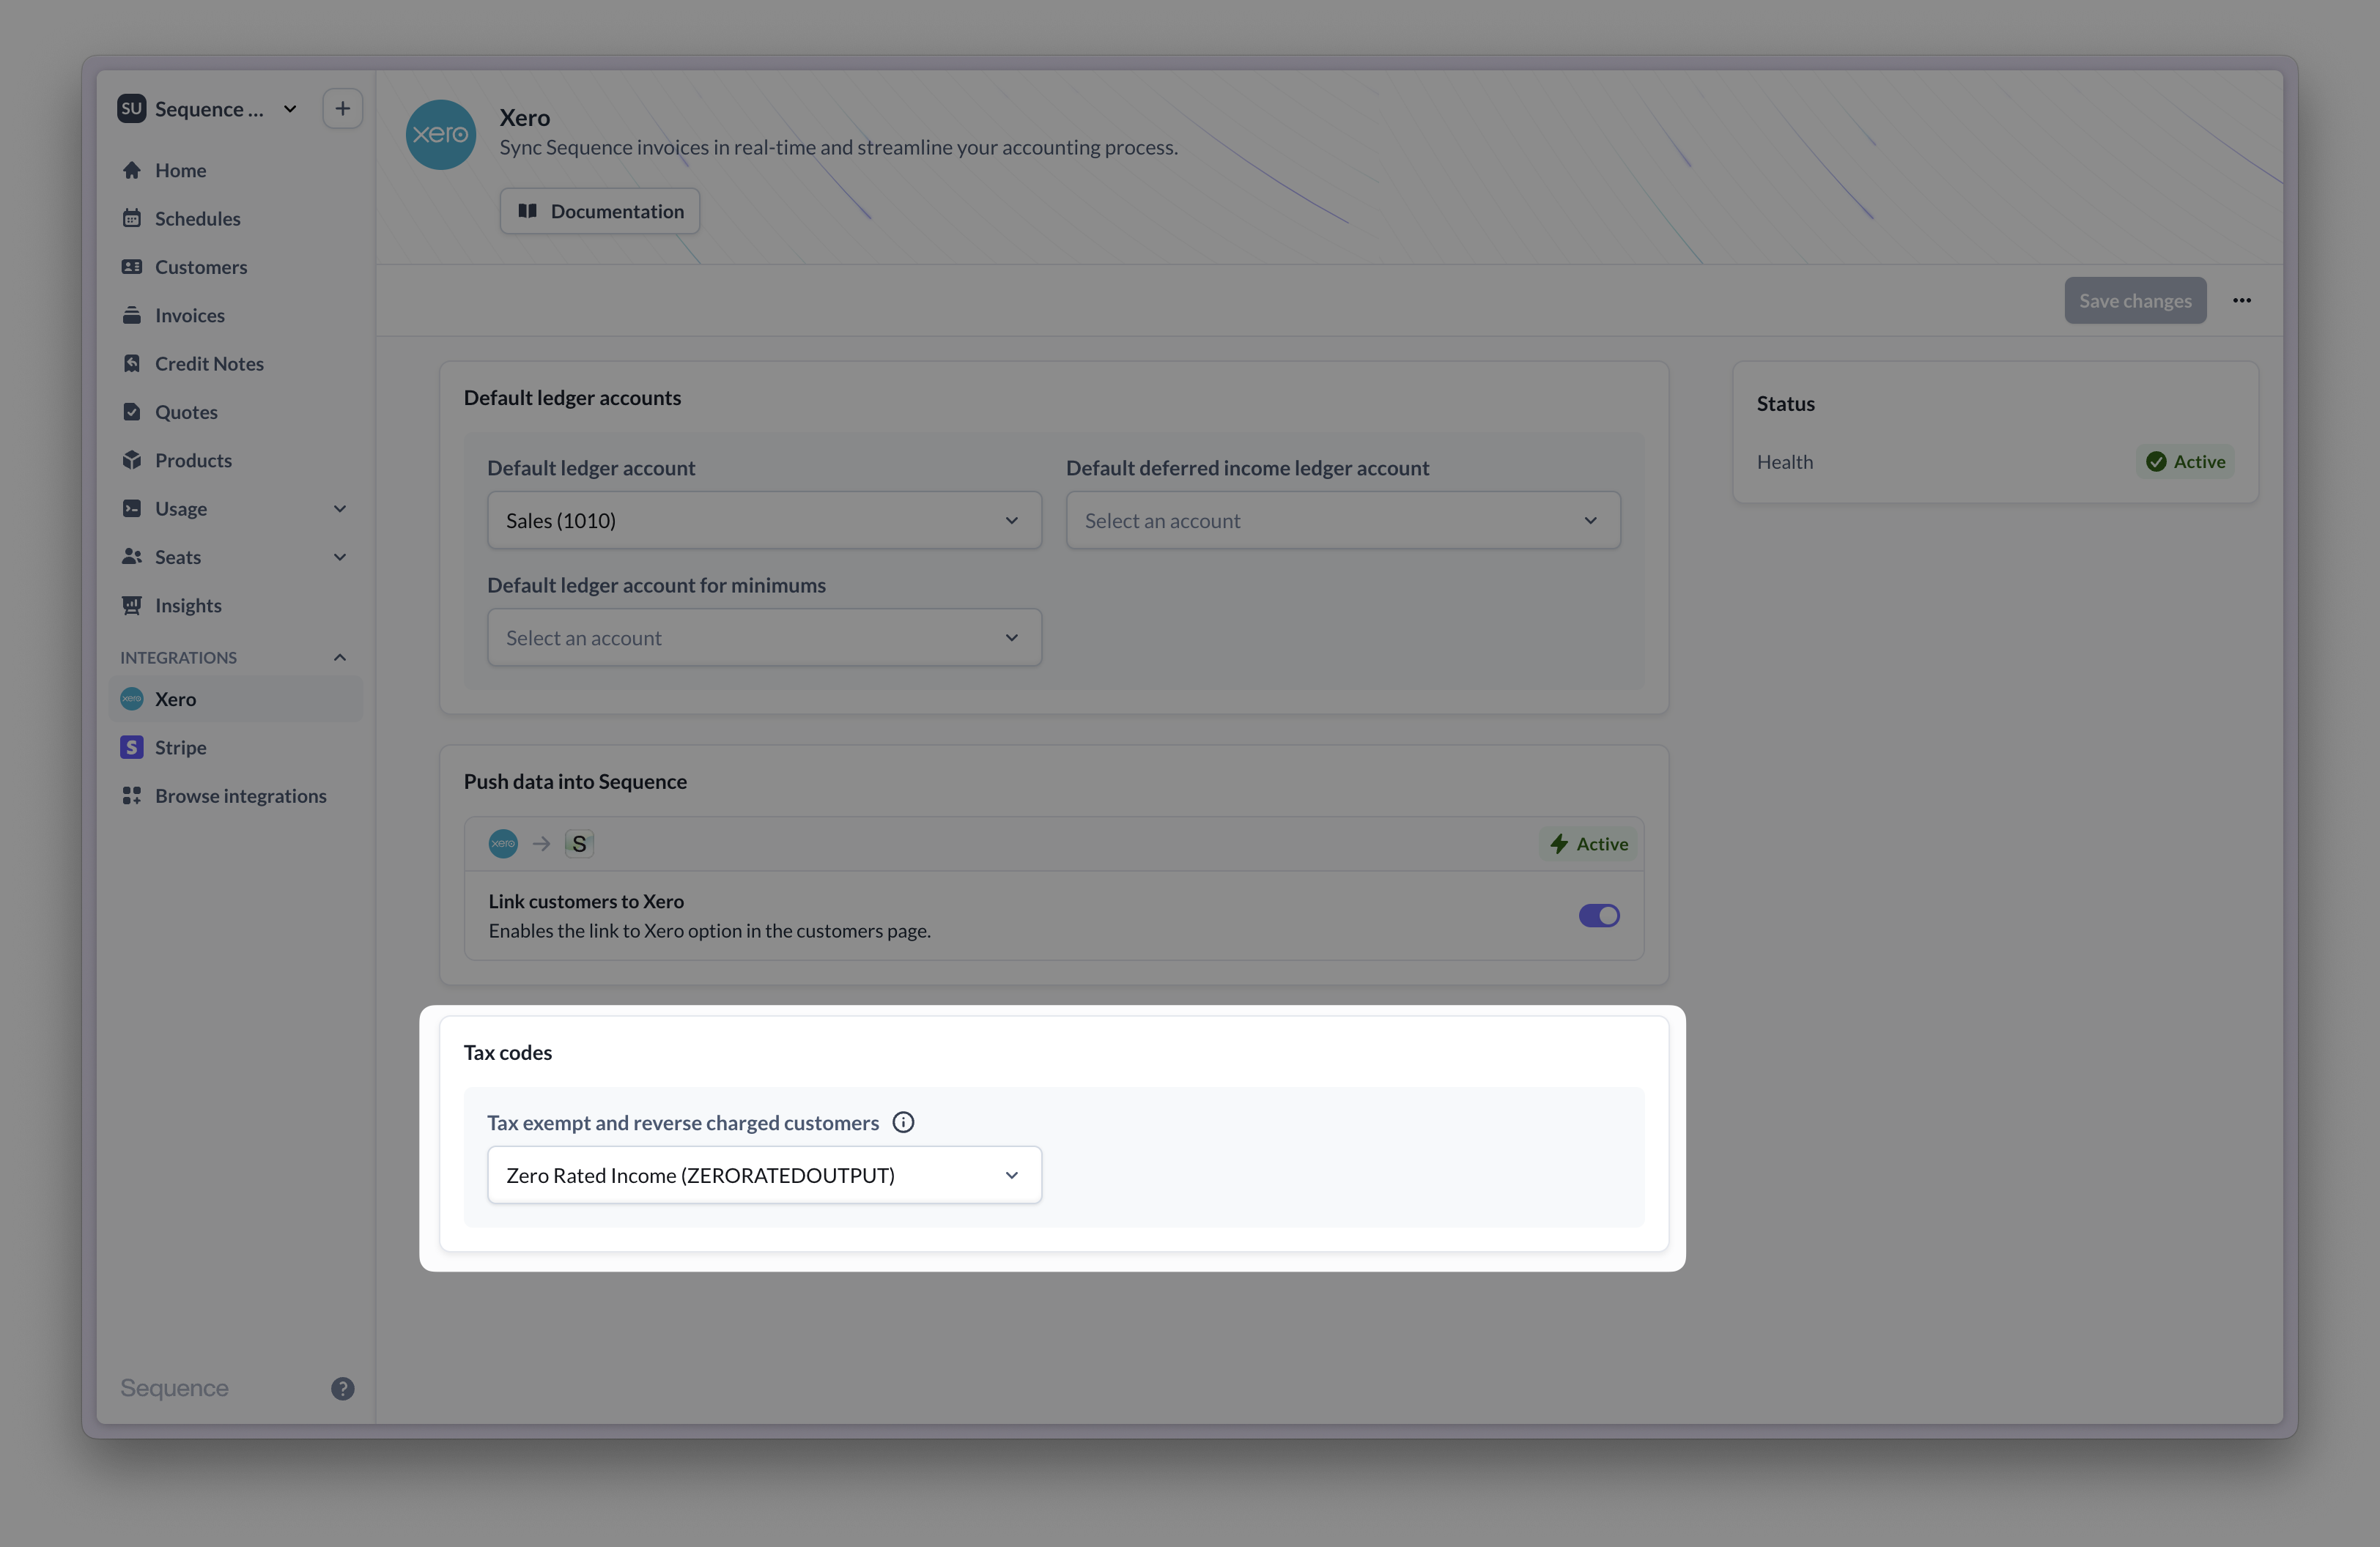Image resolution: width=2380 pixels, height=1547 pixels.
Task: Click the Usage terminal icon
Action: point(131,508)
